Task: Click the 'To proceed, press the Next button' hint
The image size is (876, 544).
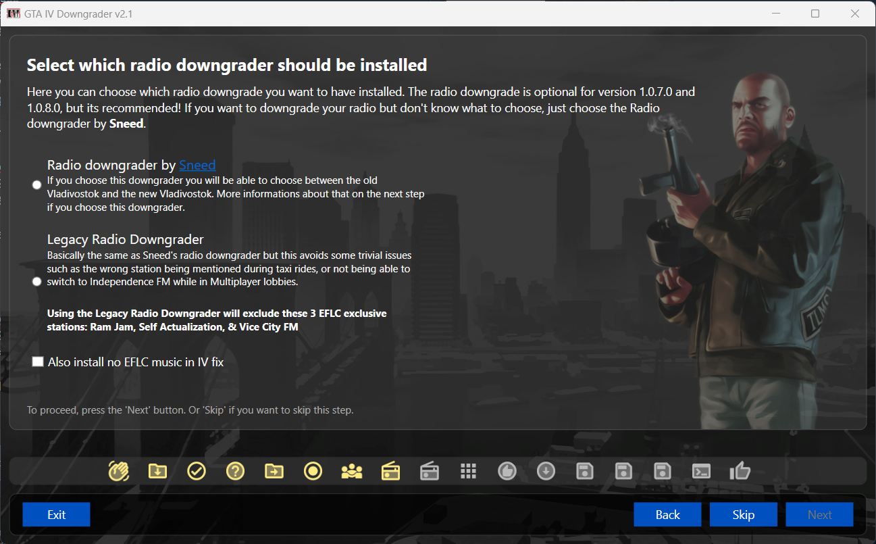Action: point(190,410)
